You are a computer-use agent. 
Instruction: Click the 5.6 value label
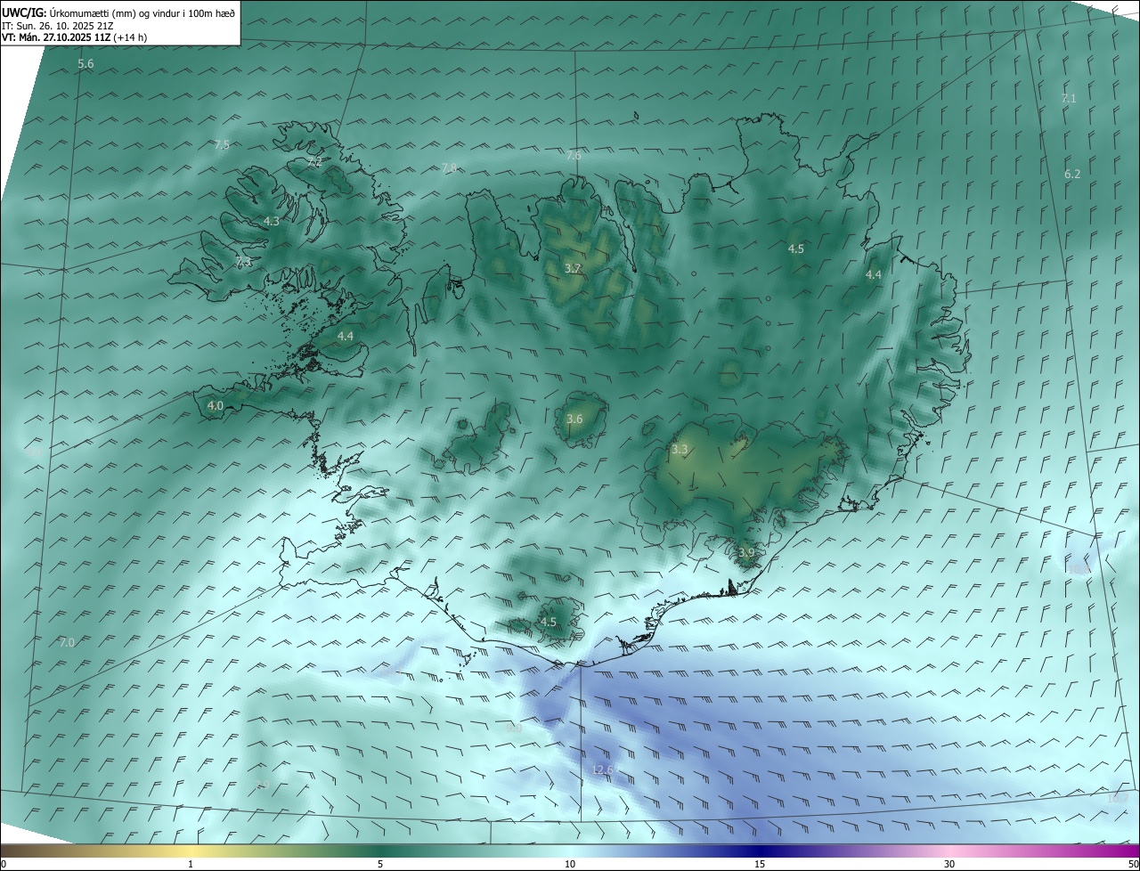85,64
